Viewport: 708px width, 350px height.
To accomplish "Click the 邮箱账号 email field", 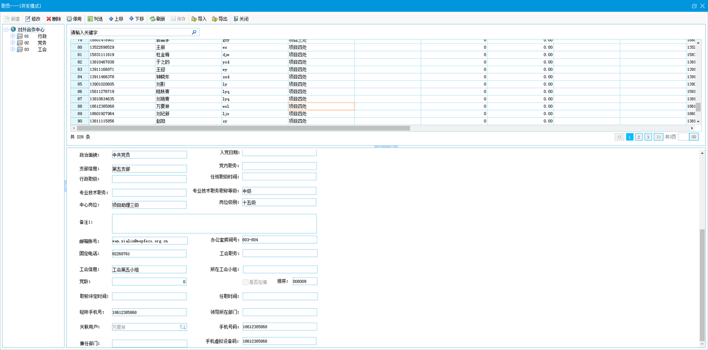I will click(x=150, y=240).
